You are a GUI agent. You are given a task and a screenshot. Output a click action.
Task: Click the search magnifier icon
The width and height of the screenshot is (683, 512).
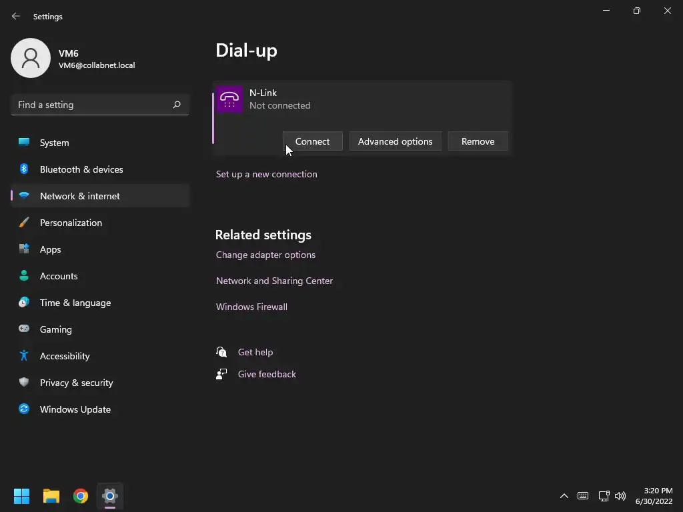click(177, 105)
